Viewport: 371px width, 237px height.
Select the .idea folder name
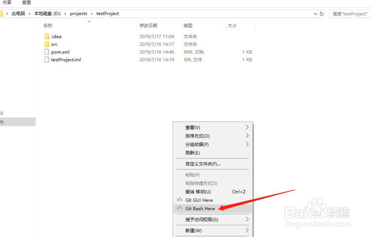tap(56, 37)
